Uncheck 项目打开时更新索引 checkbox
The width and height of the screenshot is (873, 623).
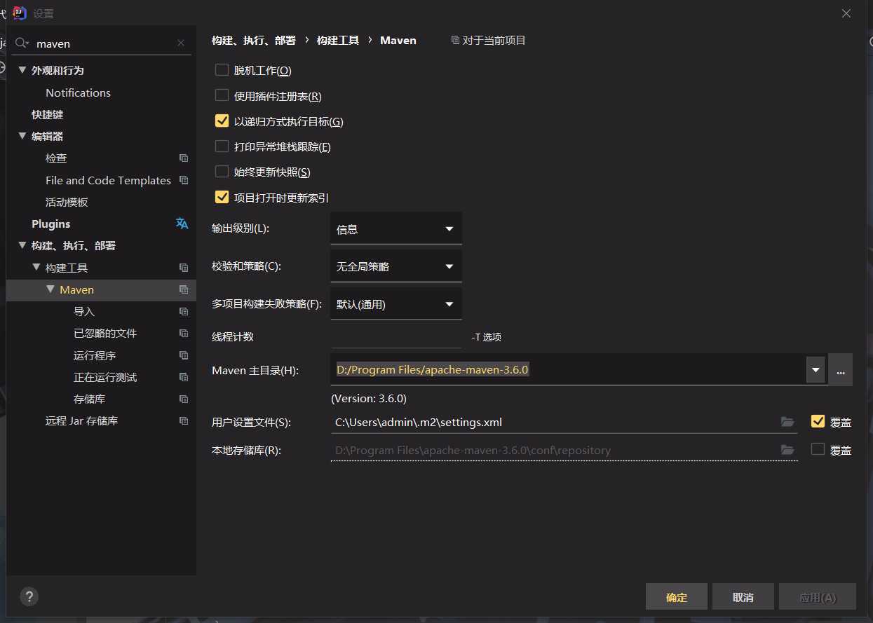222,197
